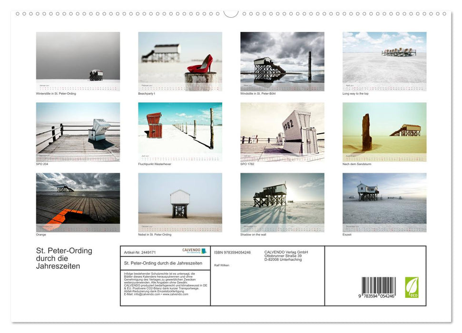
Task: Click the address line 'Ottobrunner Straße 39'
Action: click(283, 256)
